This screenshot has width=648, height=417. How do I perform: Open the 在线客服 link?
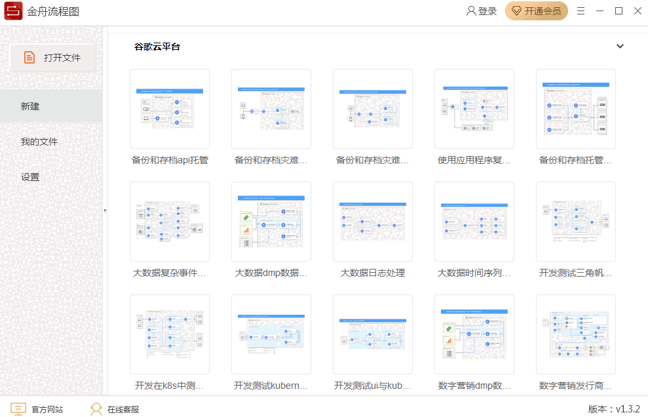click(115, 409)
